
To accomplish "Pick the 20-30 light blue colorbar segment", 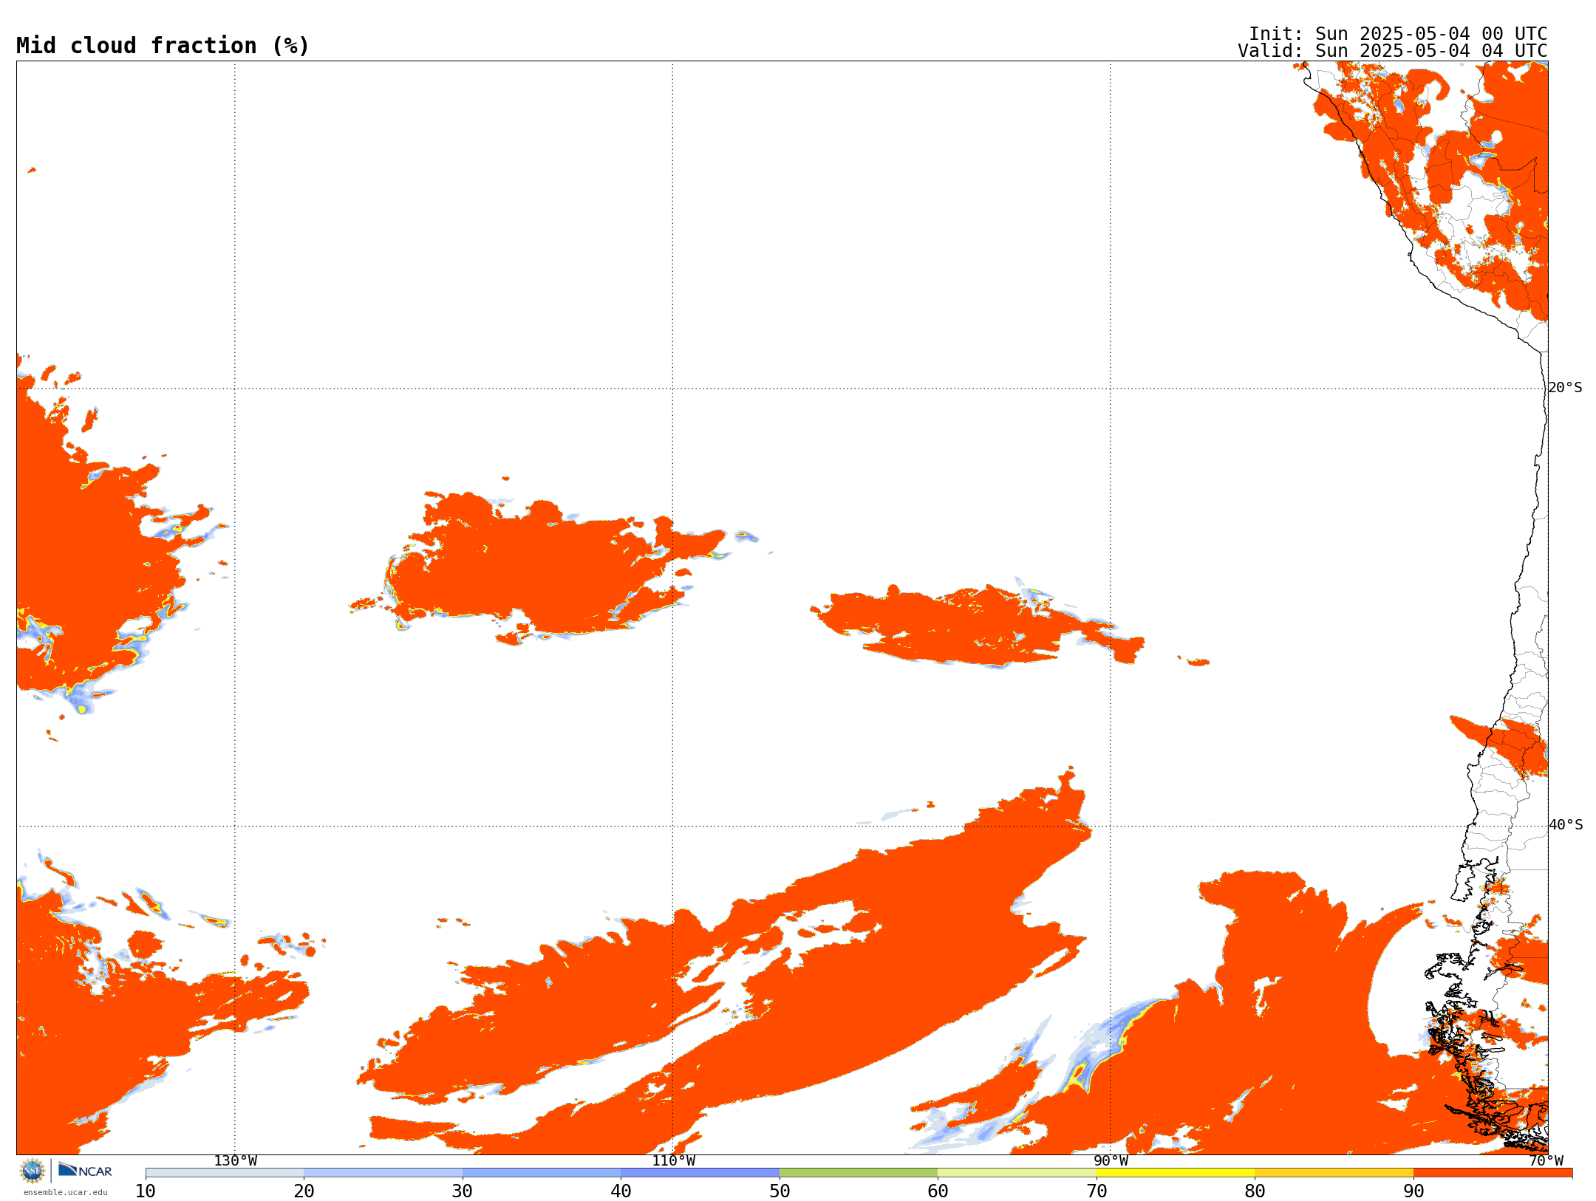I will [x=383, y=1173].
